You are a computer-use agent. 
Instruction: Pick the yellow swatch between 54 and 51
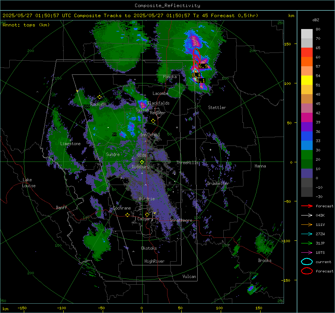(307, 80)
